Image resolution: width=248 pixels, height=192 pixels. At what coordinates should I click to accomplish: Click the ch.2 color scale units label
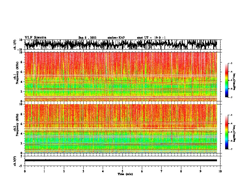pos(235,133)
